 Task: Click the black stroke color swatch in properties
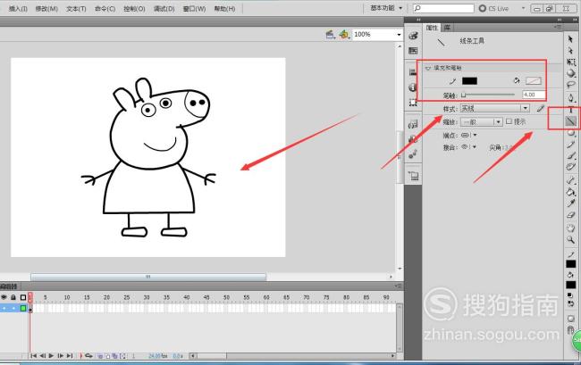469,81
